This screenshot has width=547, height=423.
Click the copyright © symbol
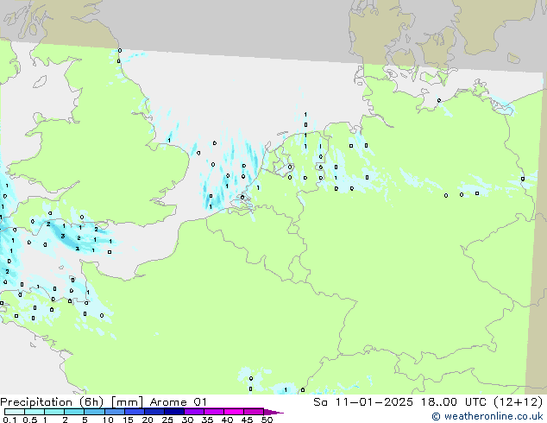436,417
